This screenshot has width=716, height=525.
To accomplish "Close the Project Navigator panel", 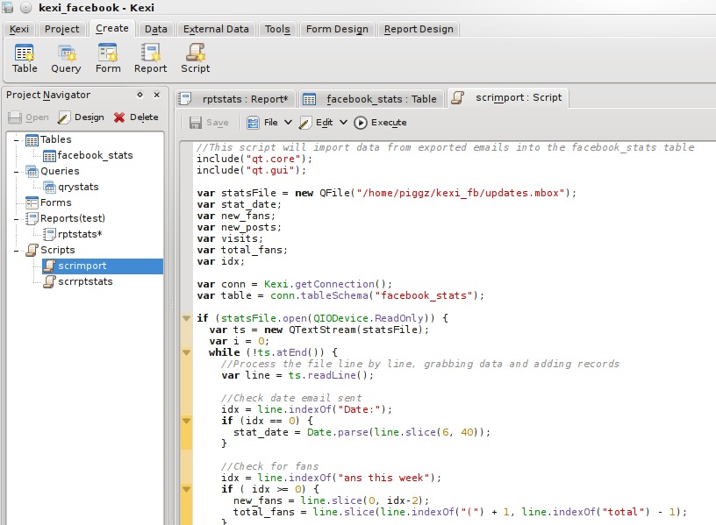I will pyautogui.click(x=157, y=95).
